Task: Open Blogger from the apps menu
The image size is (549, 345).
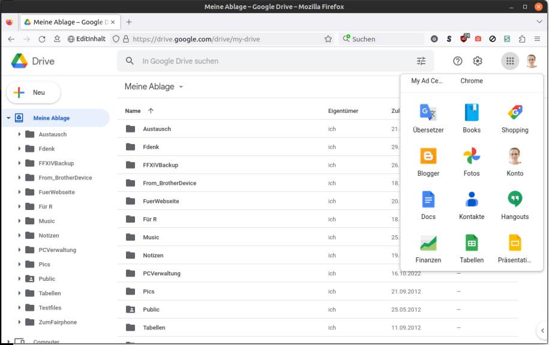Action: (x=428, y=161)
